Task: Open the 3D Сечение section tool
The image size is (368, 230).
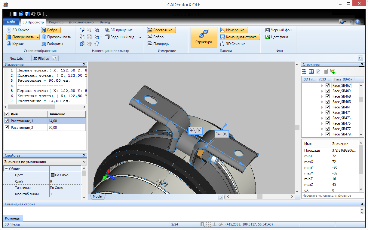Action: tap(232, 44)
